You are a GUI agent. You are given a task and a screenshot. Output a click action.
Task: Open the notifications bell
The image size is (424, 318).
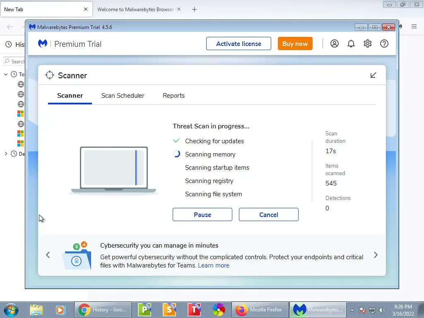pyautogui.click(x=351, y=43)
